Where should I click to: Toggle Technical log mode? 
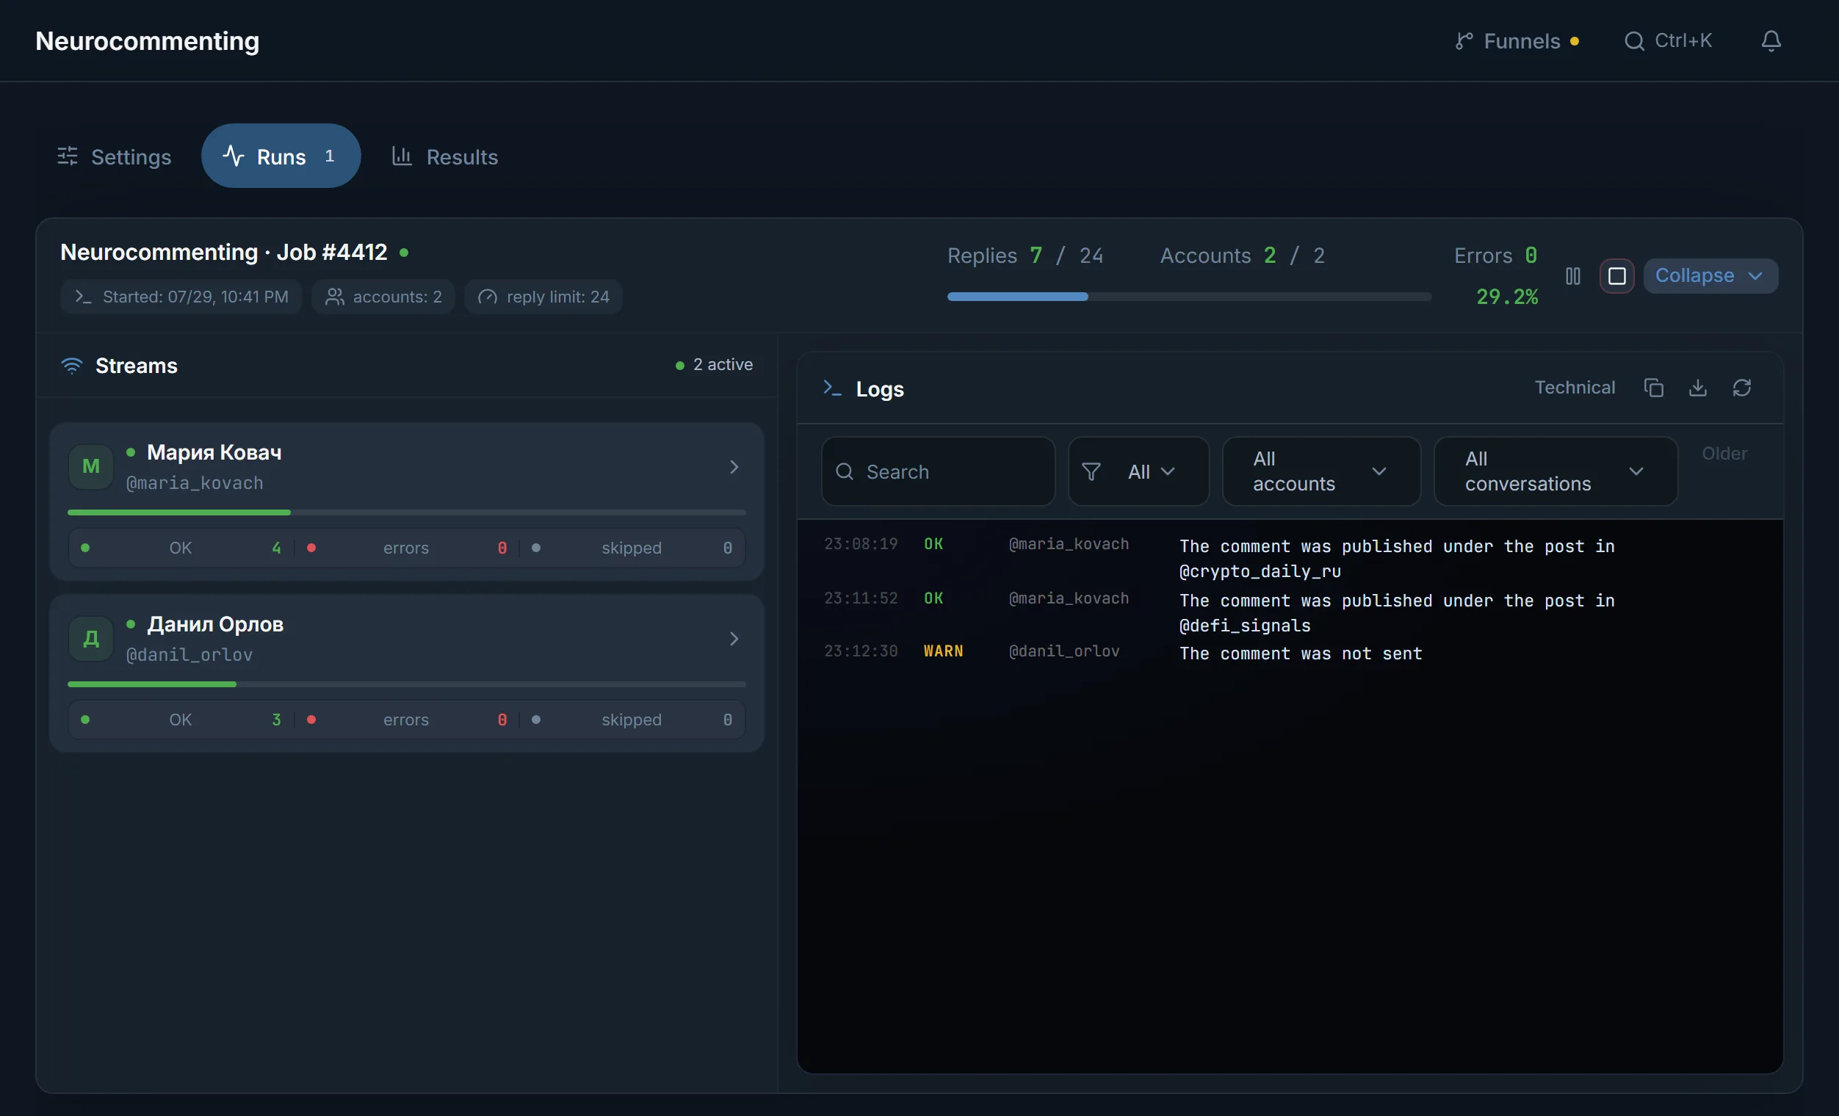click(x=1574, y=387)
